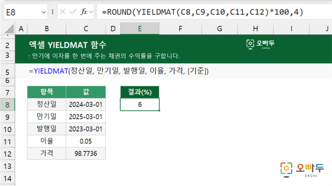Click the '정산일' label cell

47,104
